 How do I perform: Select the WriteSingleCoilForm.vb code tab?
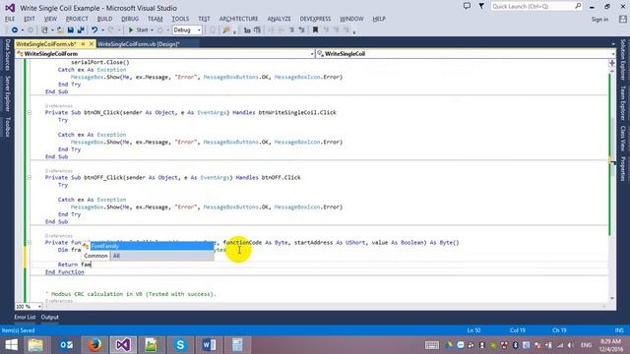pos(46,44)
